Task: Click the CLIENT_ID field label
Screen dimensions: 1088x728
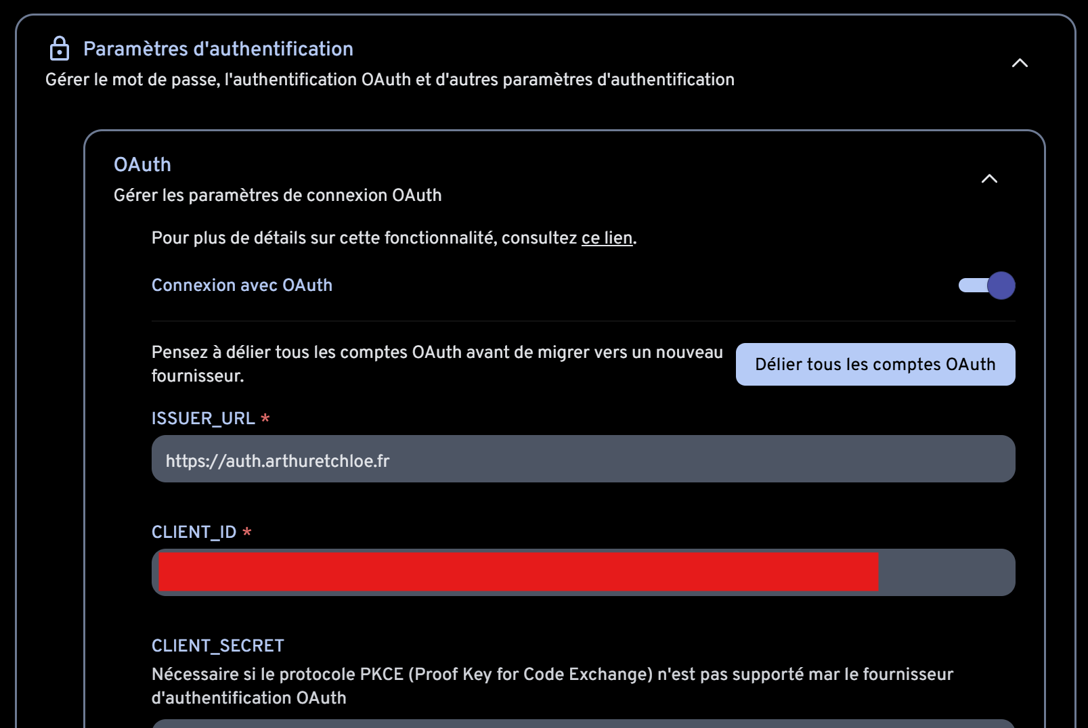Action: pos(194,532)
